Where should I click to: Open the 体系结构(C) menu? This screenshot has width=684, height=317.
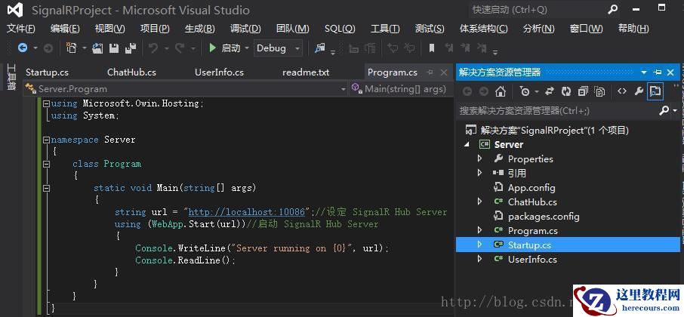484,29
